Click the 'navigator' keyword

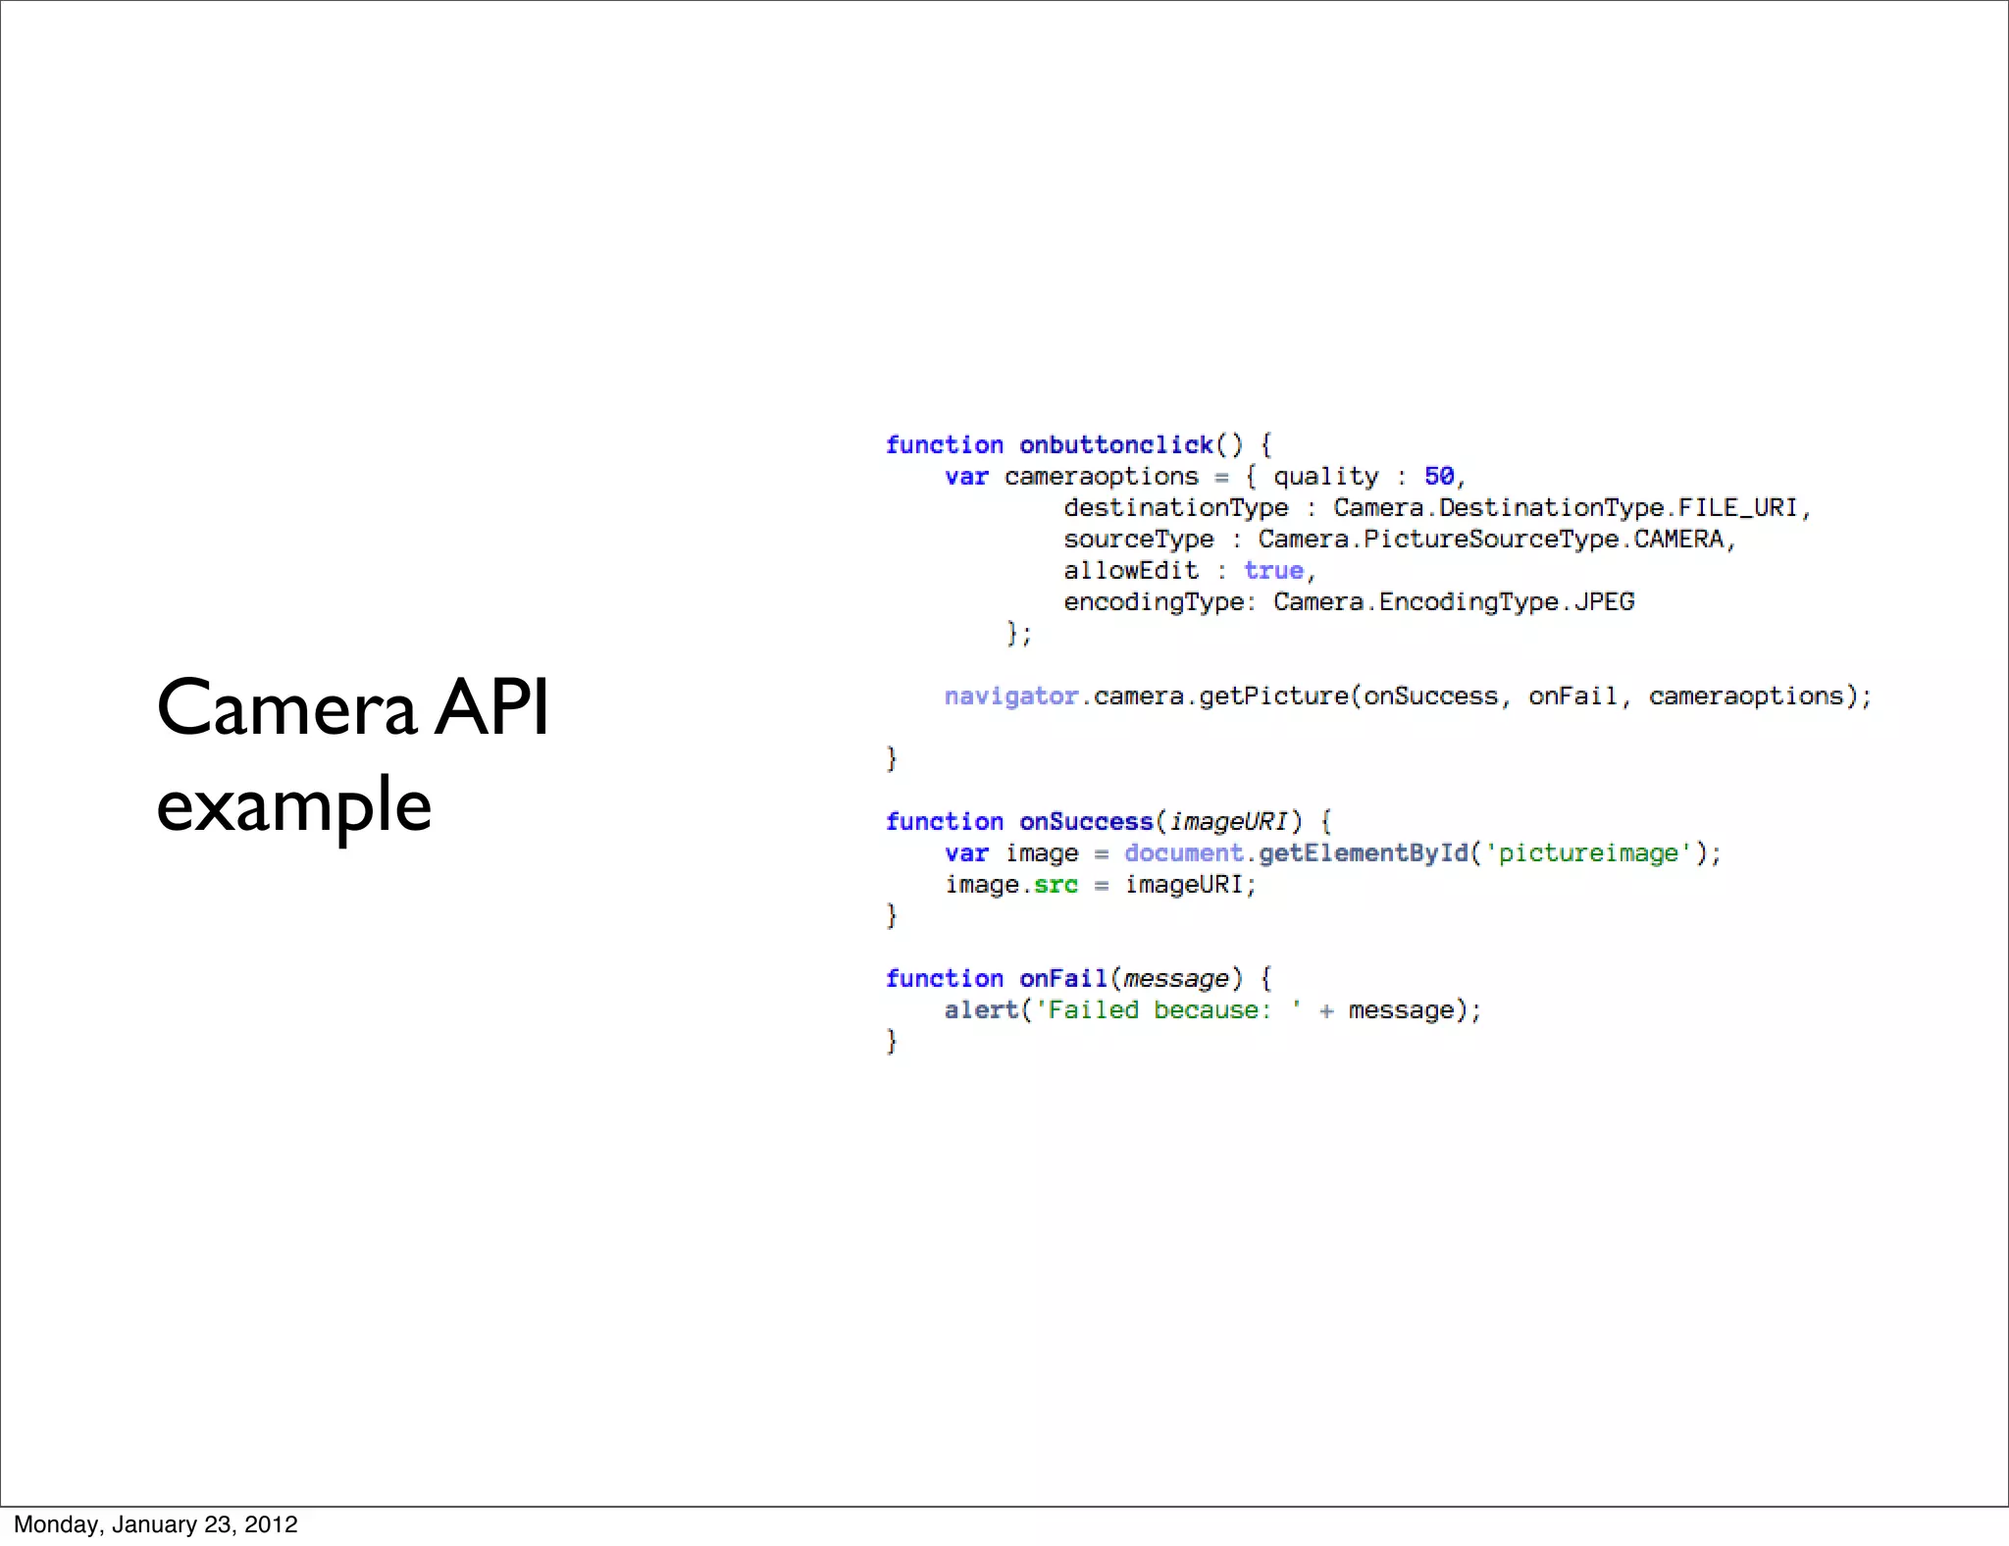pyautogui.click(x=1010, y=696)
